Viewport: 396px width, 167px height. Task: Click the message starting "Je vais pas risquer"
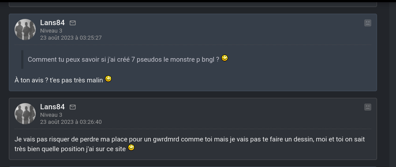[x=190, y=144]
